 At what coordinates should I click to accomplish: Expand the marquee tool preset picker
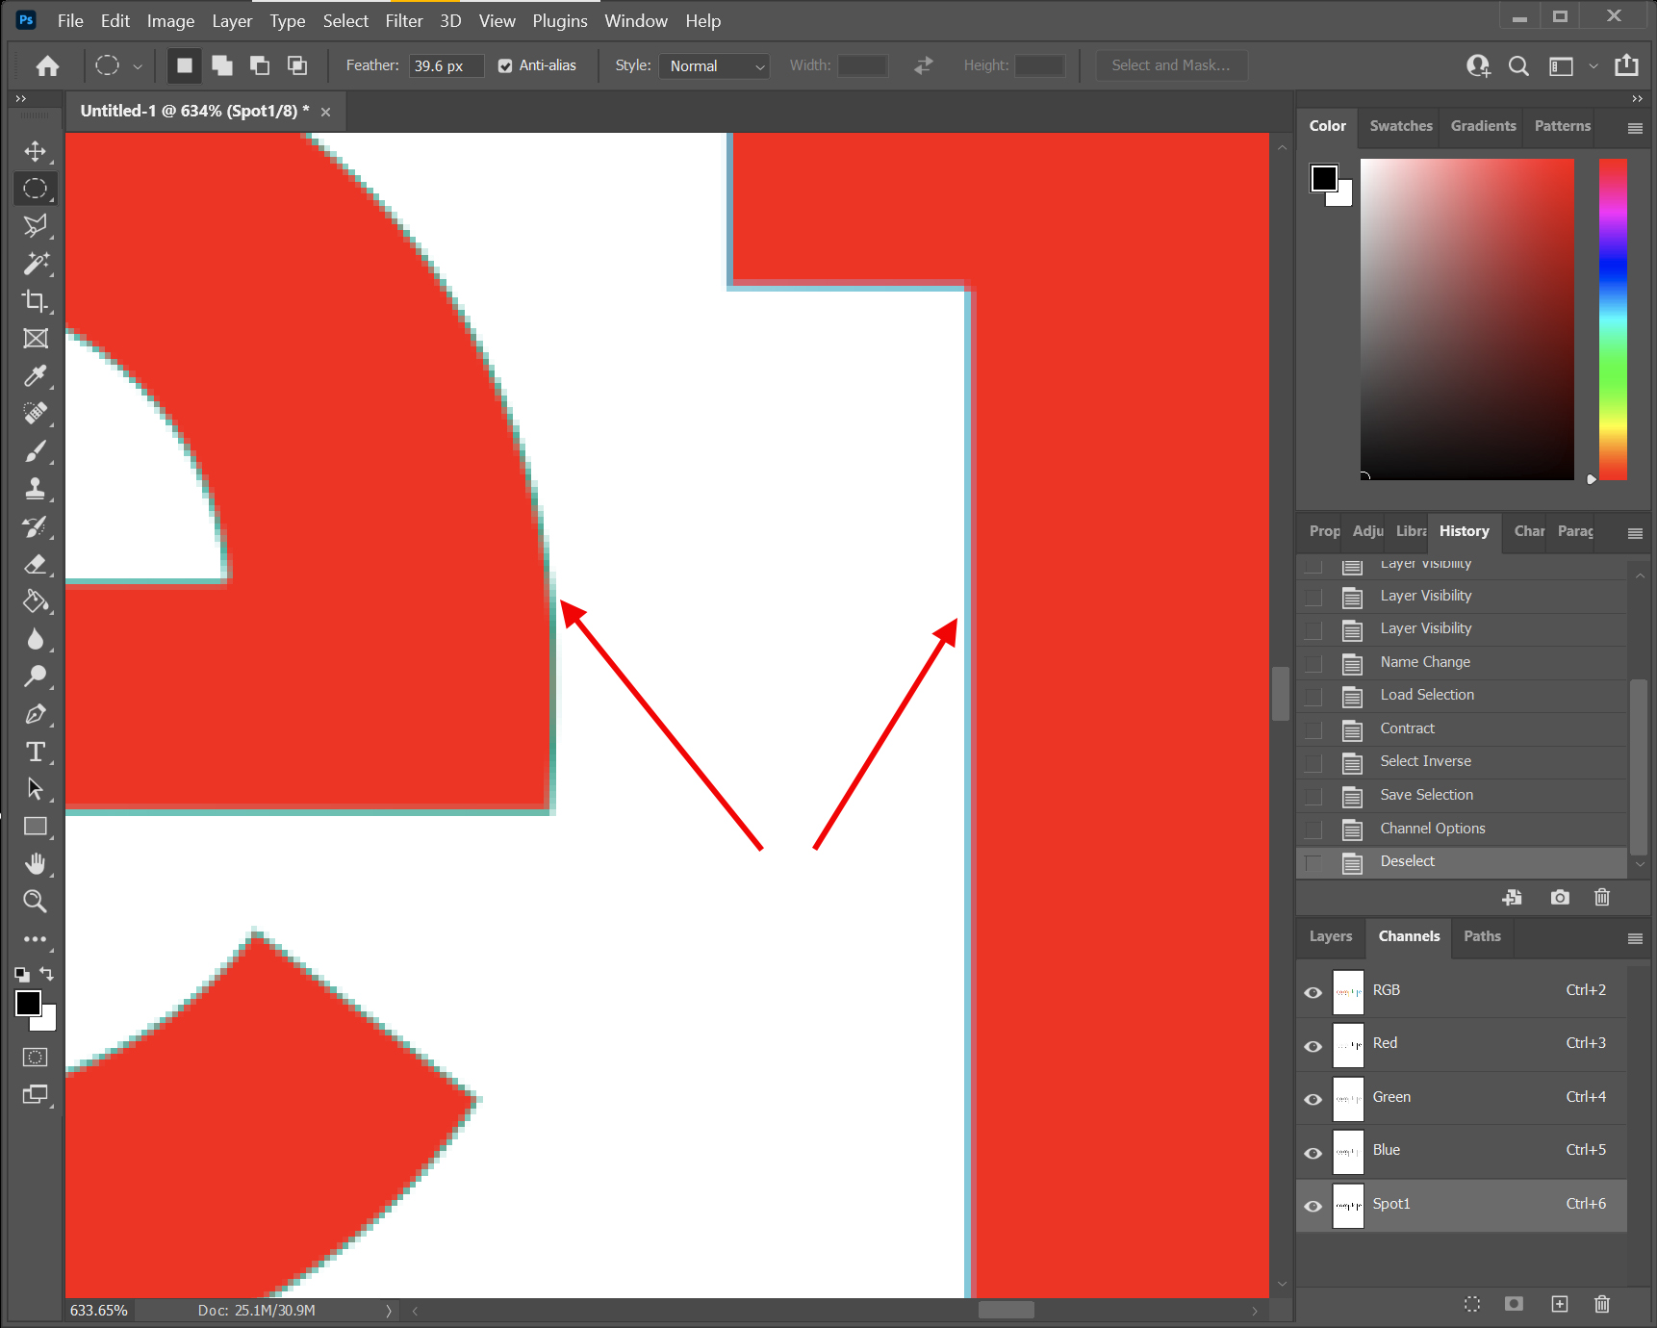click(x=138, y=65)
